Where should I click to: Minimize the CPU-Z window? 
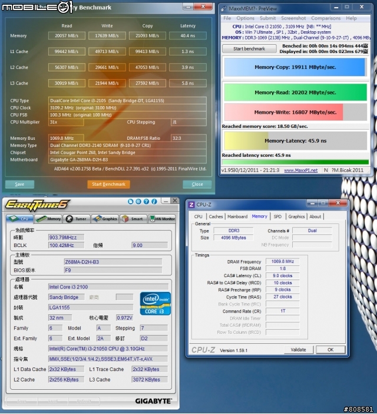pos(312,203)
